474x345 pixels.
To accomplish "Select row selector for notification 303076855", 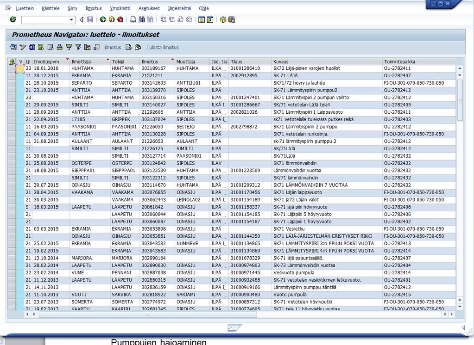I will tap(12, 192).
